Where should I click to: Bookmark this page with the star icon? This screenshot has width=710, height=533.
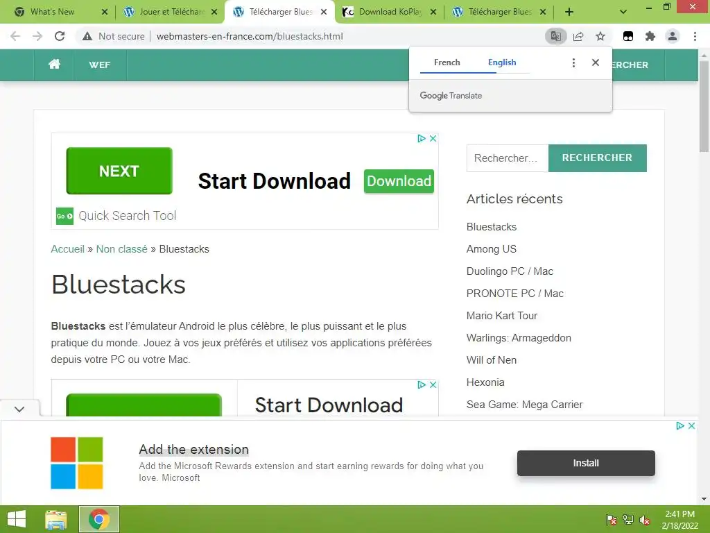600,36
